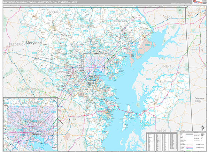
Task: Click the NEW CASTLE county label
Action: [197, 50]
